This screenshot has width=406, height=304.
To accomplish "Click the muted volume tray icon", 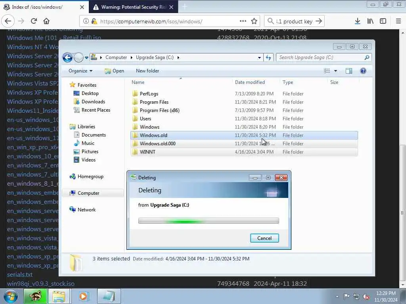I will pyautogui.click(x=366, y=296).
